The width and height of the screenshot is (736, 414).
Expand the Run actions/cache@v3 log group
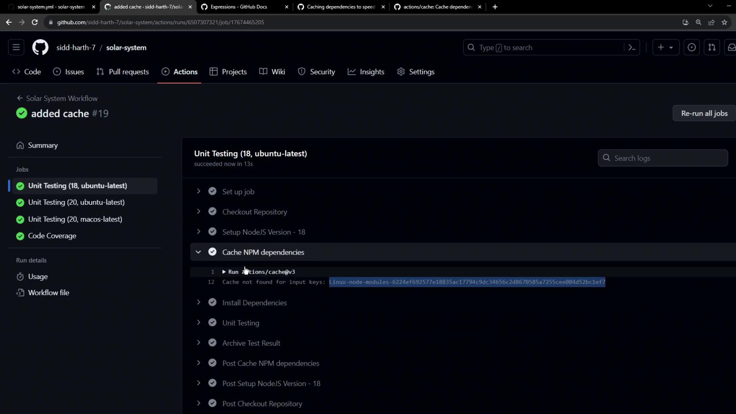[224, 272]
